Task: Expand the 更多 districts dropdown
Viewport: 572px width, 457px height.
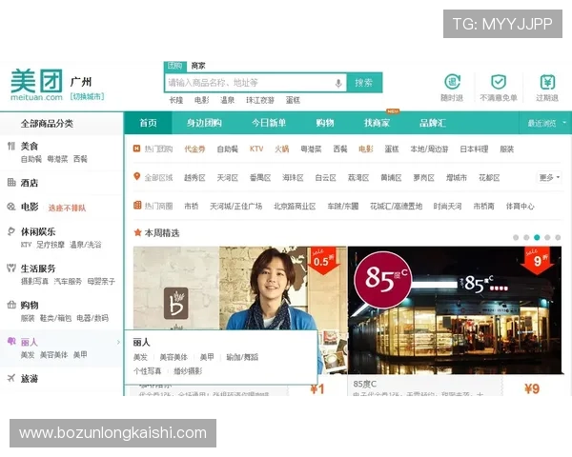Action: 549,177
